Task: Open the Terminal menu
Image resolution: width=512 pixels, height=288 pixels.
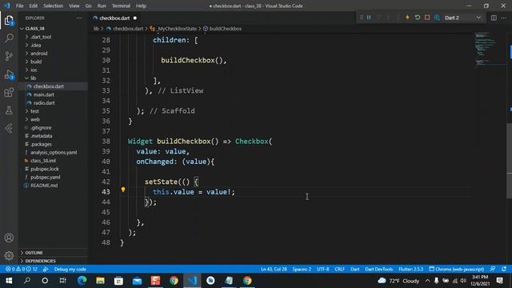Action: (121, 6)
